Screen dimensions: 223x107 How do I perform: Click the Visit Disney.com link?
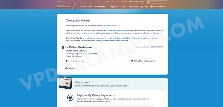59,2
